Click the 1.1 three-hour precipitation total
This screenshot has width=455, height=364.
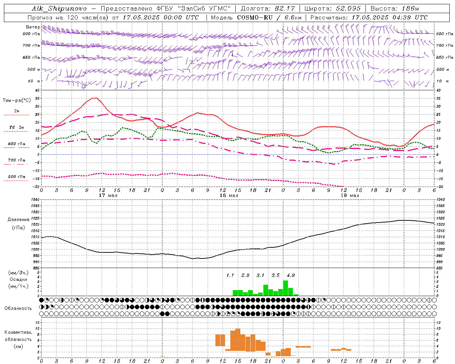[x=230, y=275]
